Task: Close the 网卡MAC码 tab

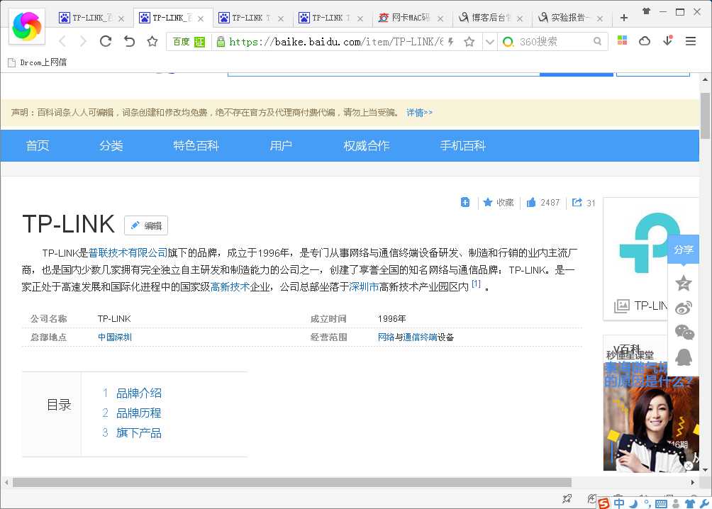Action: (440, 18)
